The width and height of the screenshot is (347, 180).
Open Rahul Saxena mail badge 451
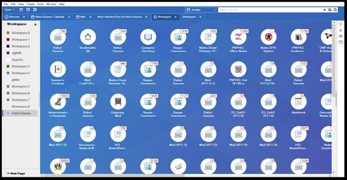pos(208,102)
